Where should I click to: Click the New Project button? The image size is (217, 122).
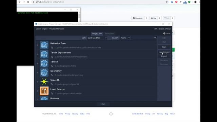[x=164, y=52]
